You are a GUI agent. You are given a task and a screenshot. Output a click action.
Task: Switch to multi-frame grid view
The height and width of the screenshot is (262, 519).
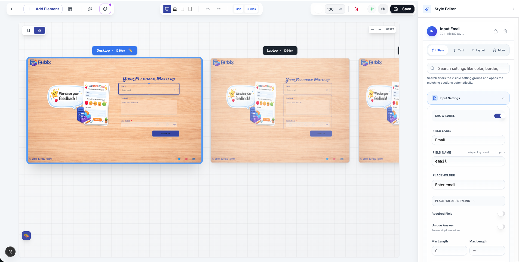click(x=39, y=30)
